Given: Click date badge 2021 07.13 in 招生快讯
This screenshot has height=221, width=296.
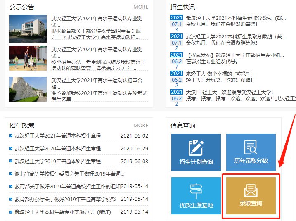Looking at the screenshot, I should 177,24.
